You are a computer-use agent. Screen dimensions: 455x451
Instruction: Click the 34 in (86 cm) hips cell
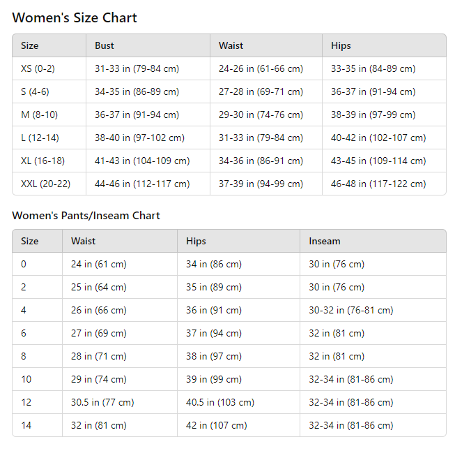[213, 265]
